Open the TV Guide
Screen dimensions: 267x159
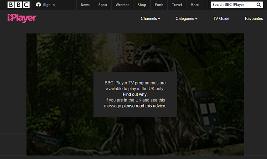coord(221,18)
